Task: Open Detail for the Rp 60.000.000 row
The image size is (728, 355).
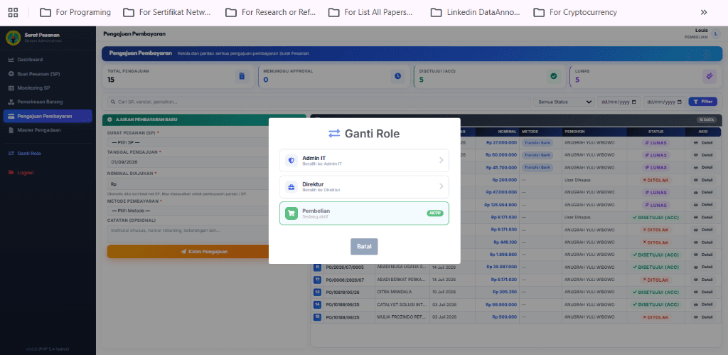Action: click(703, 154)
